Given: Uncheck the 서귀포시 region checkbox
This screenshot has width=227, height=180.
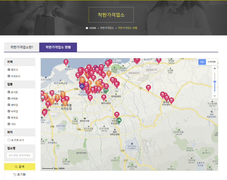Looking at the screenshot, I should click(x=9, y=76).
